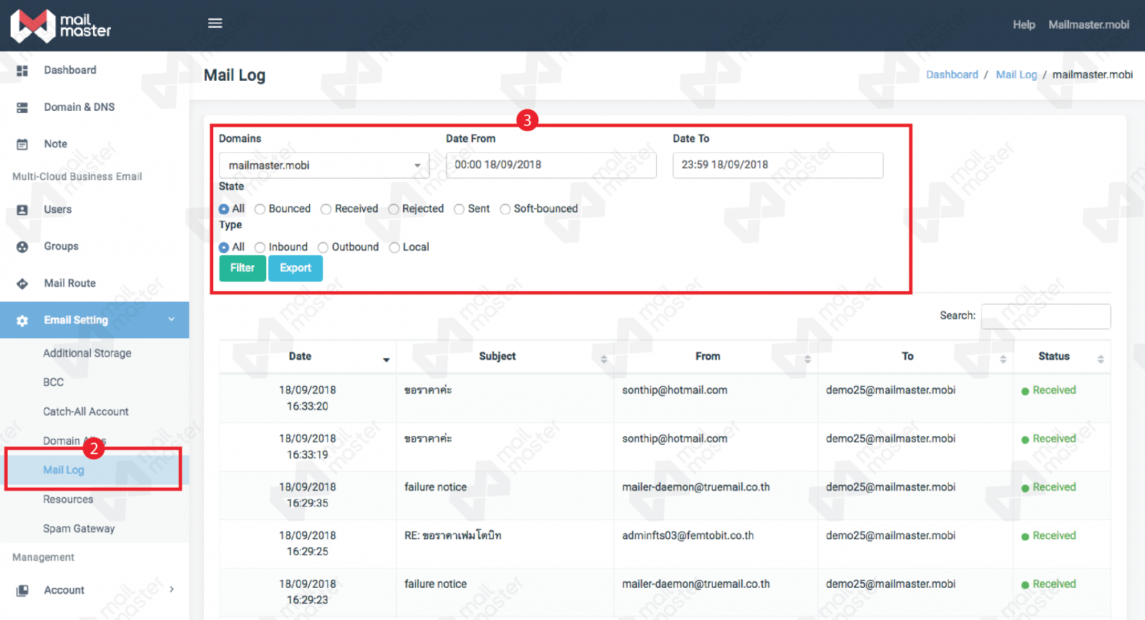Collapse the Email Setting chevron
The height and width of the screenshot is (620, 1145).
(x=171, y=319)
